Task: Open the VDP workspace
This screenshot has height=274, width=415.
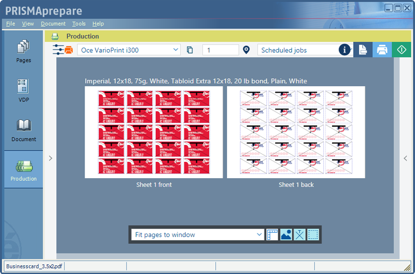Action: [24, 91]
